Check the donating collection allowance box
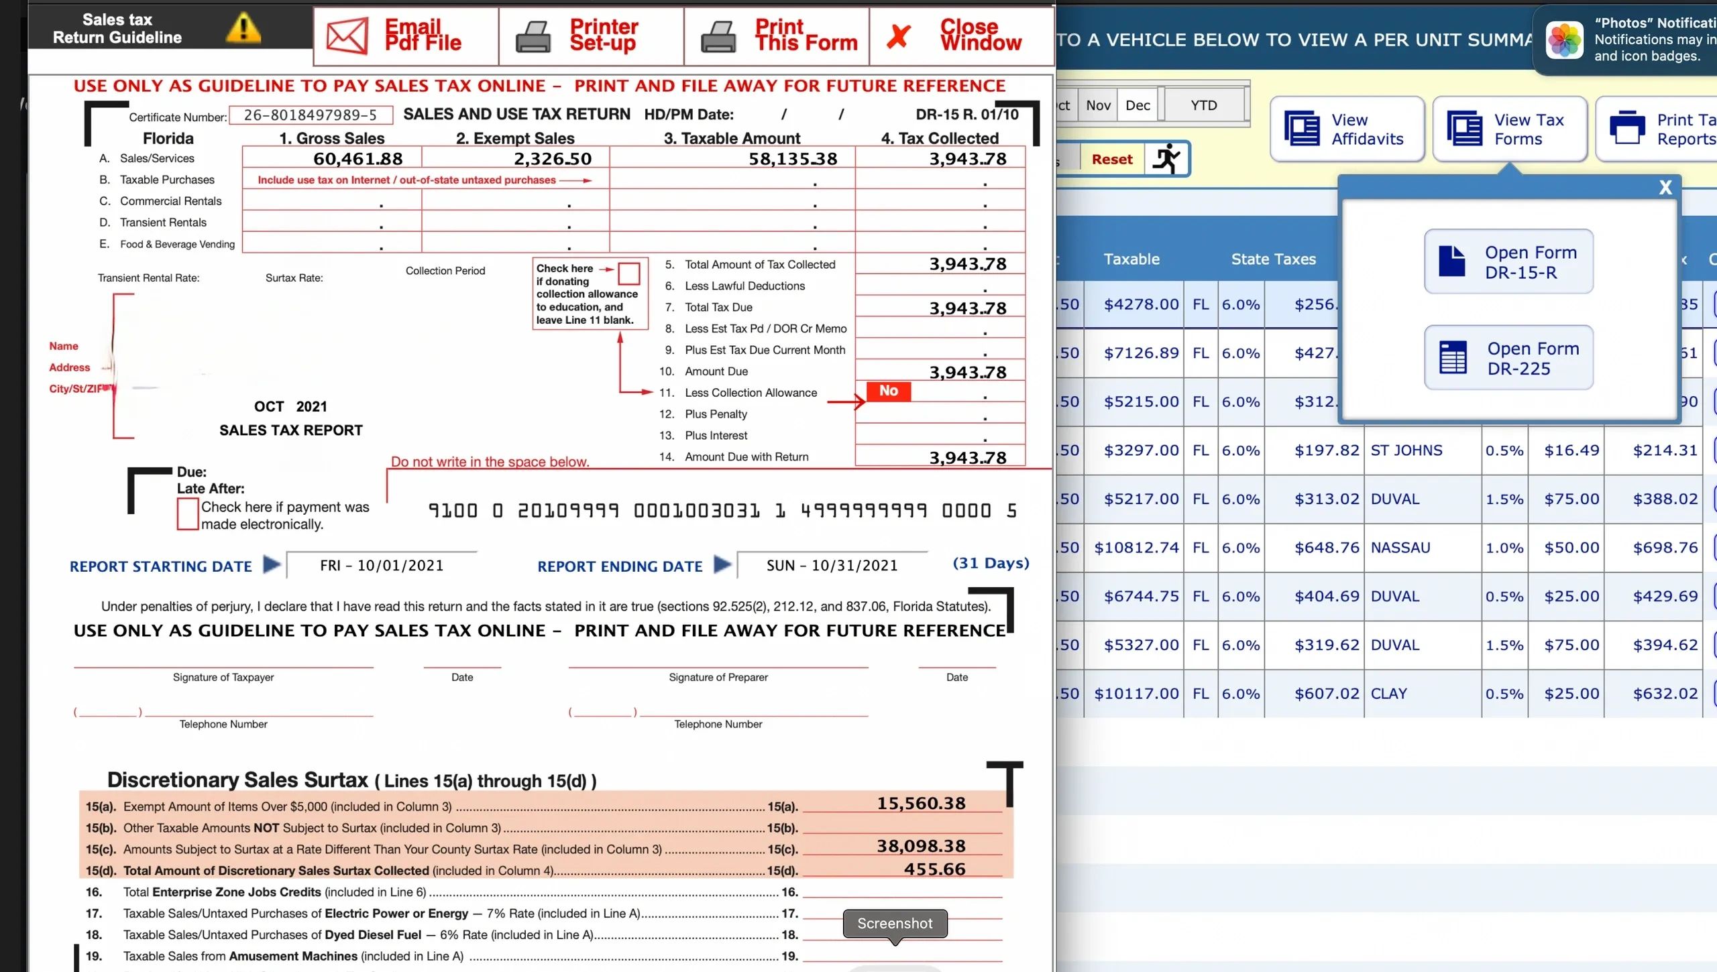The image size is (1717, 972). click(x=629, y=274)
